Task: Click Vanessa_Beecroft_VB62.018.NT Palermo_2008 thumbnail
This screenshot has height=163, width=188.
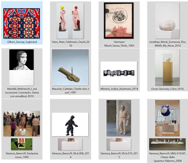Action: [x=167, y=118]
